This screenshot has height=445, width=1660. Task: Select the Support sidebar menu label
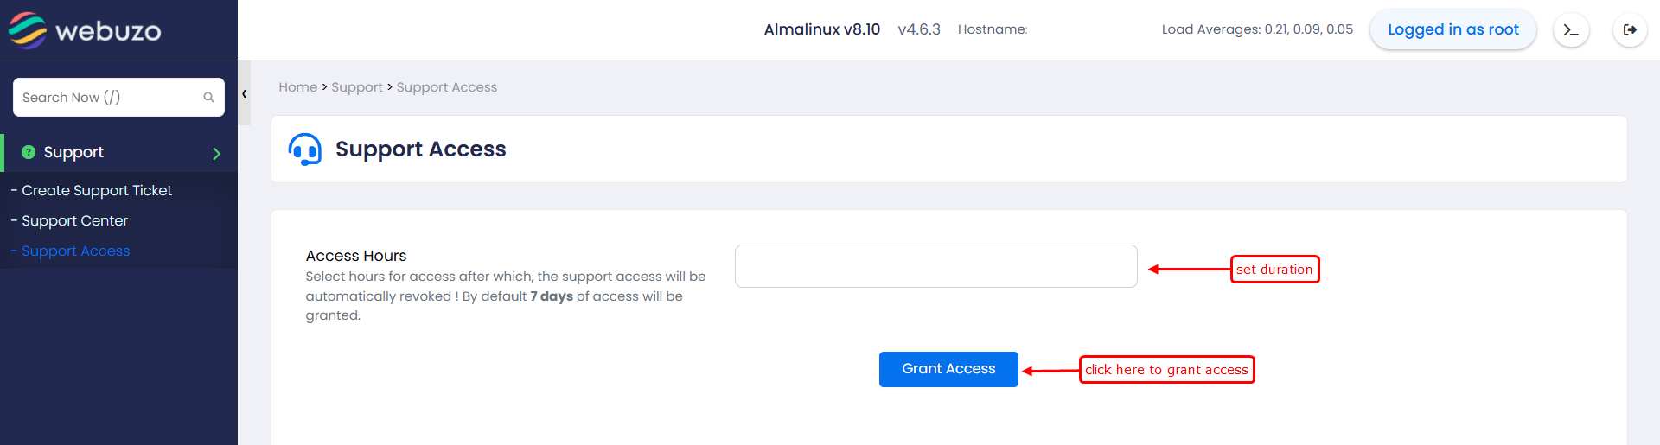click(x=73, y=152)
